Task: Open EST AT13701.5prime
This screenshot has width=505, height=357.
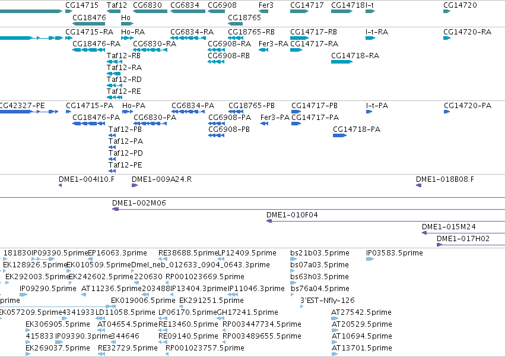Action: tap(361, 348)
